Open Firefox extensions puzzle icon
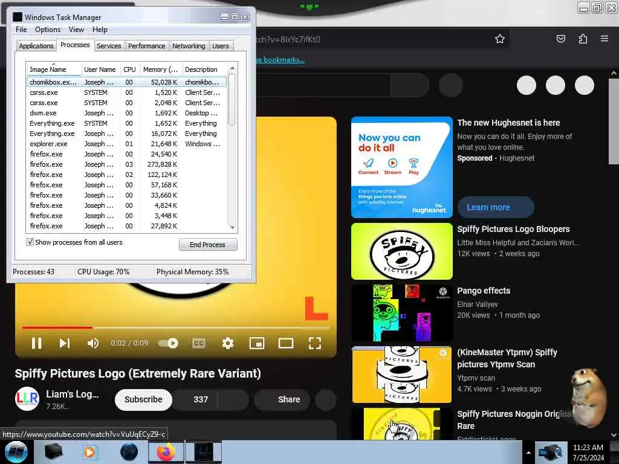 pos(583,39)
